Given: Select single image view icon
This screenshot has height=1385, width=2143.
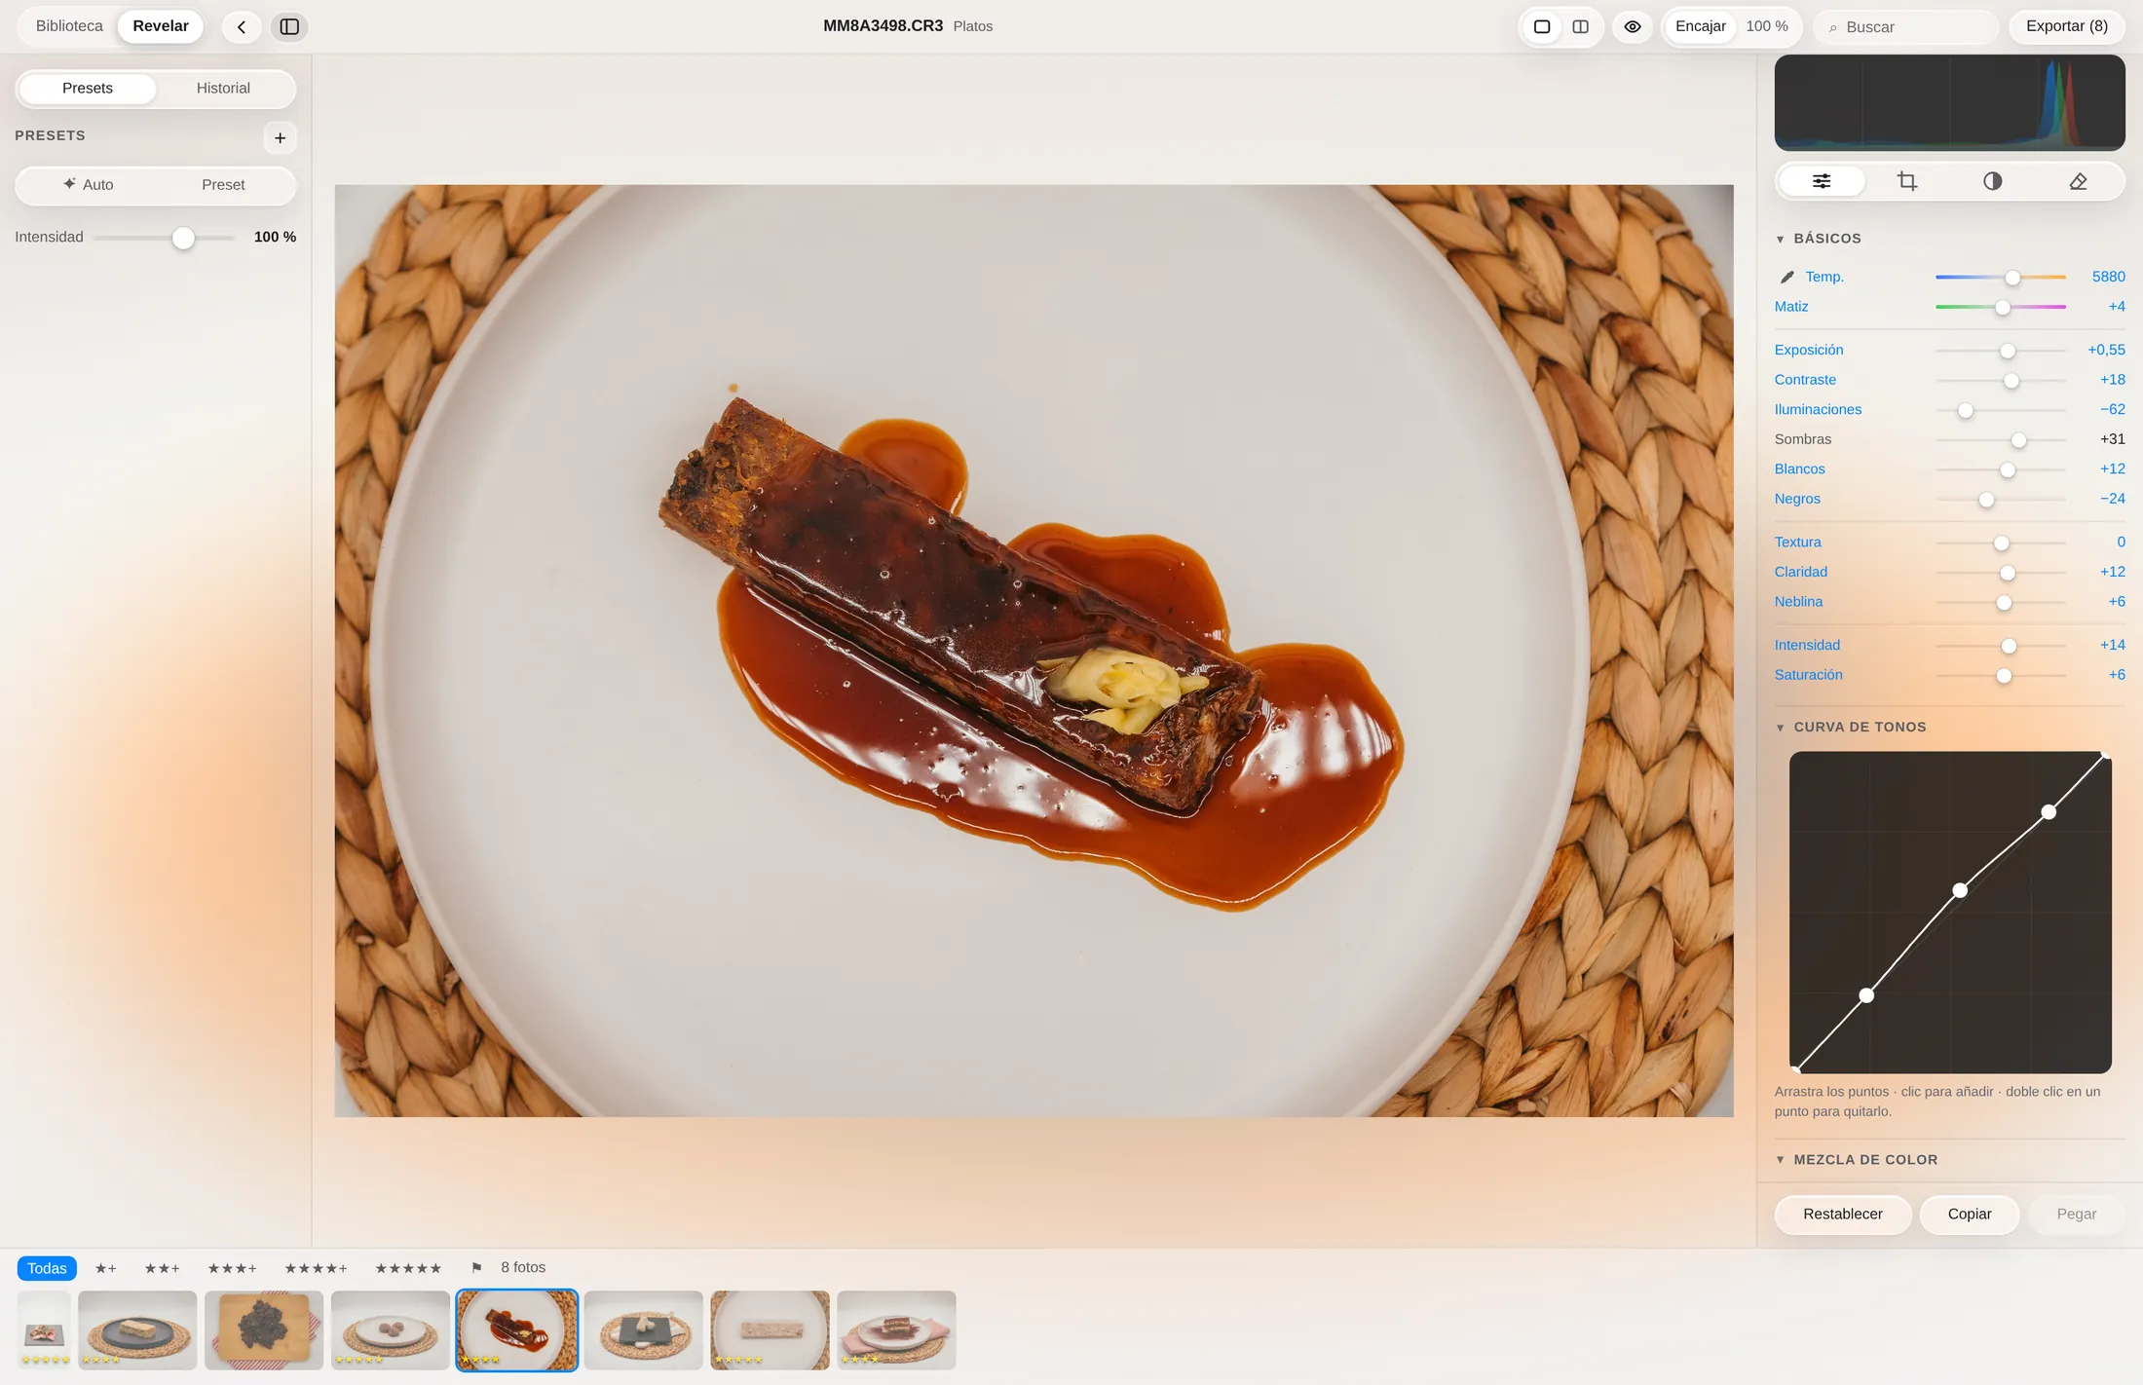Looking at the screenshot, I should tap(1542, 26).
